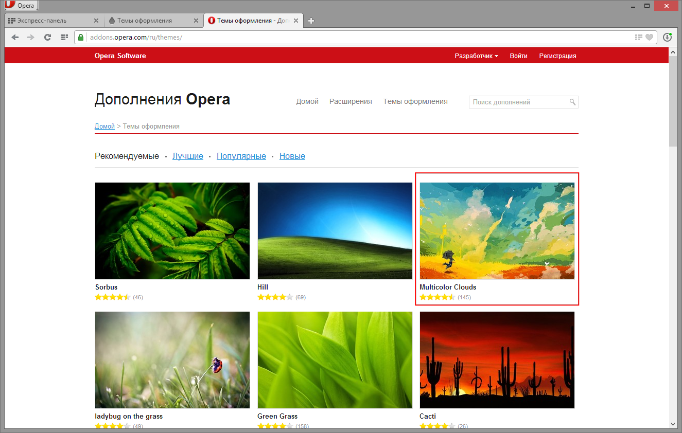The width and height of the screenshot is (682, 433).
Task: Close the first Темы оформления tab
Action: point(196,21)
